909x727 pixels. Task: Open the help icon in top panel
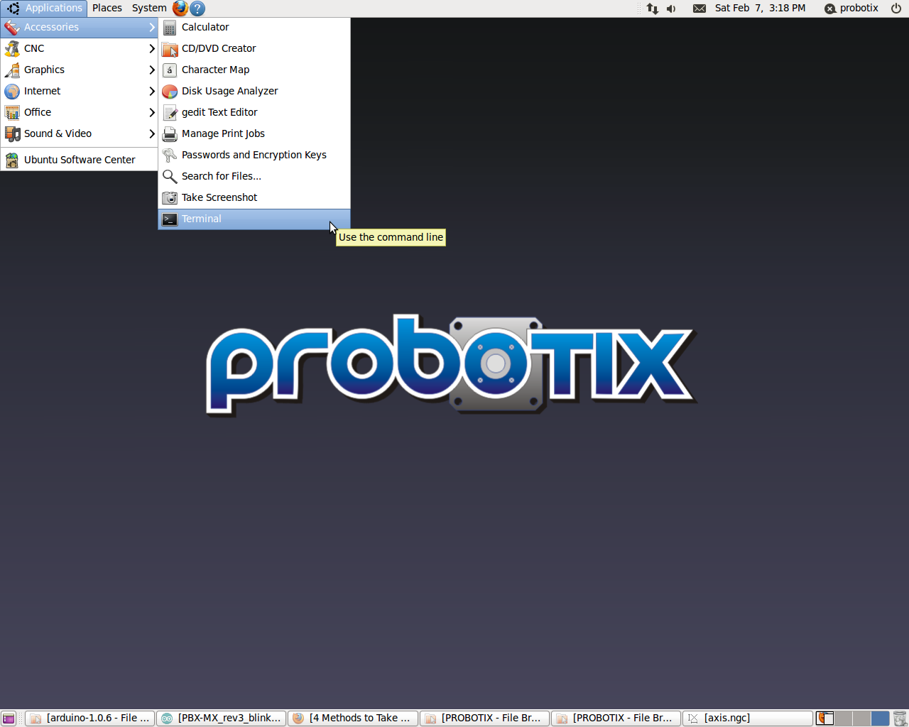tap(198, 9)
